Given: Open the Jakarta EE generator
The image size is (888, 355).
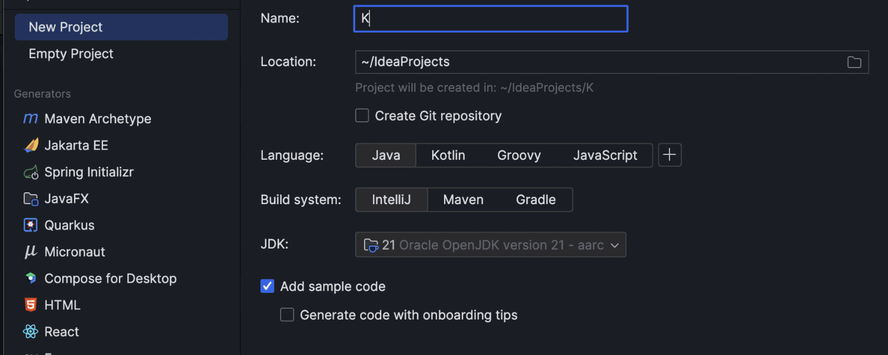Looking at the screenshot, I should (72, 145).
